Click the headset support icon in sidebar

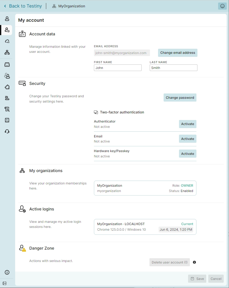pyautogui.click(x=7, y=131)
